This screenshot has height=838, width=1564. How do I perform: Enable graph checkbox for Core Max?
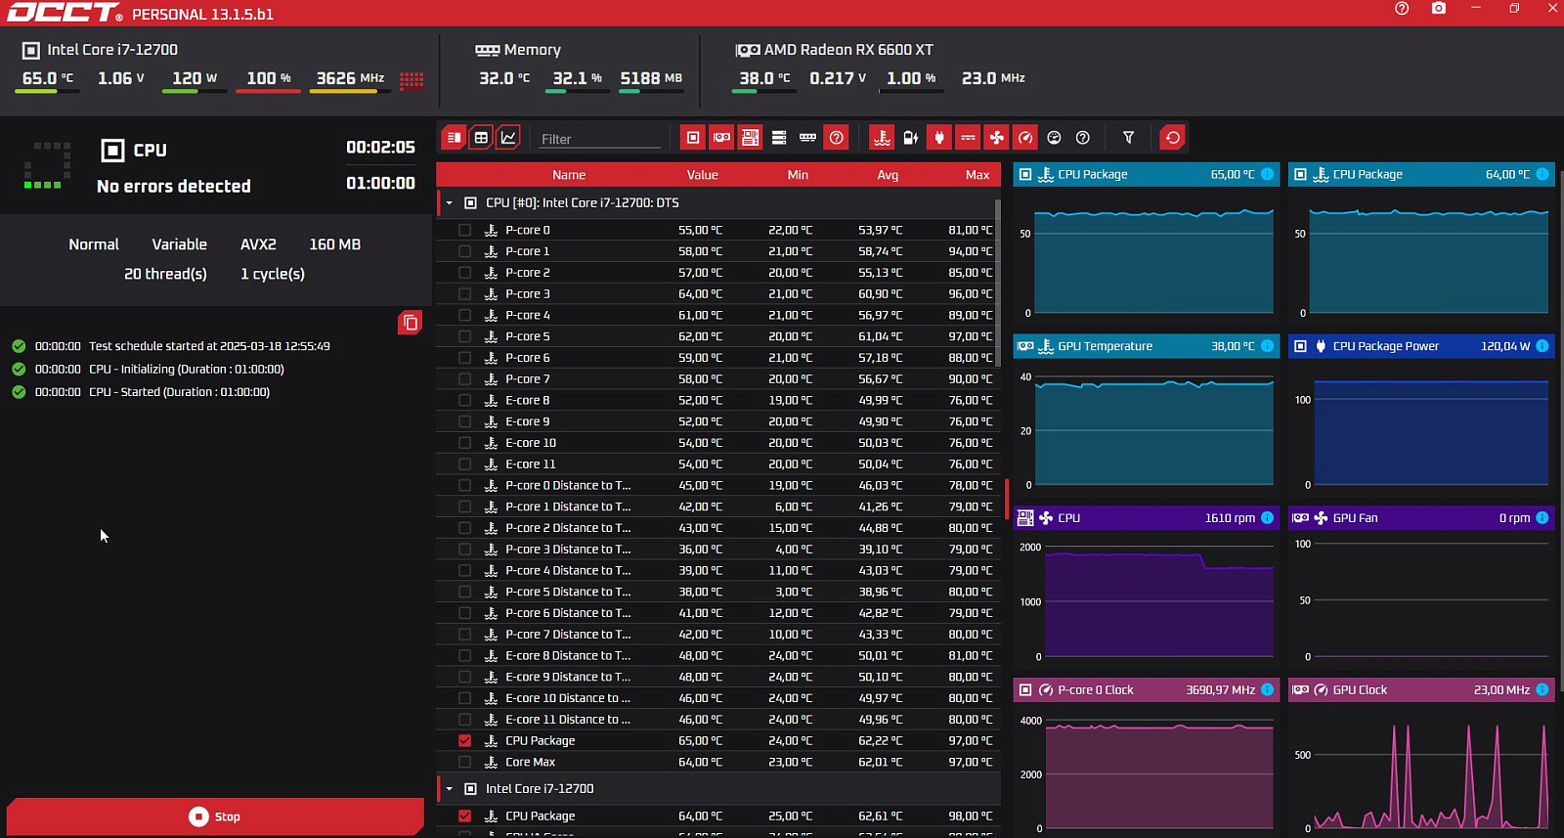(464, 763)
